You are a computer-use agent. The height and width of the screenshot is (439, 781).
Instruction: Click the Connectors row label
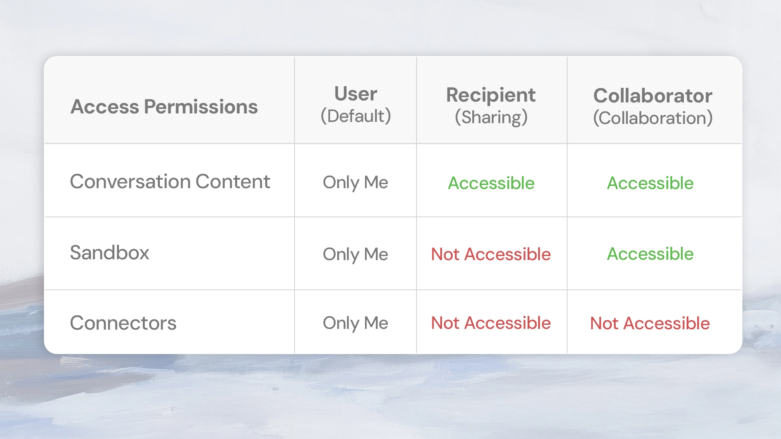coord(123,323)
